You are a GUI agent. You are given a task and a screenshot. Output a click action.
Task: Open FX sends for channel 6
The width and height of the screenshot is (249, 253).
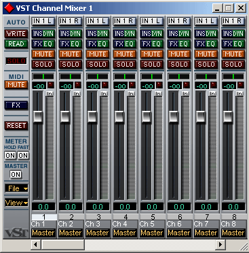pyautogui.click(x=173, y=44)
